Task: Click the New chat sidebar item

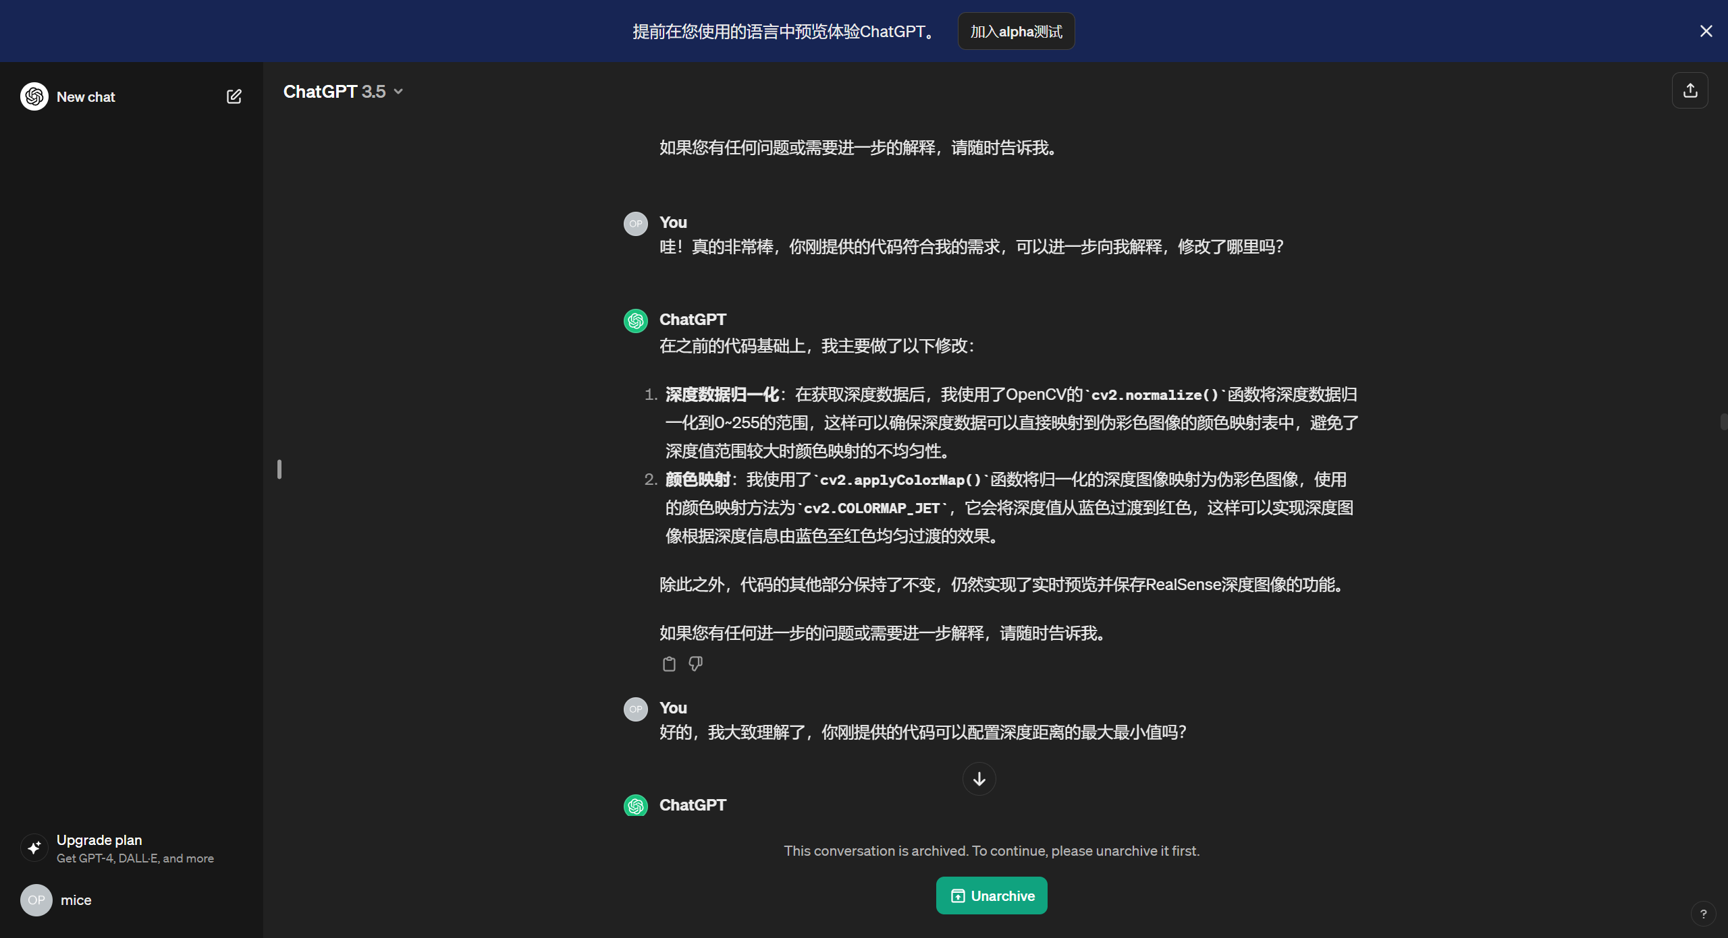Action: tap(86, 96)
